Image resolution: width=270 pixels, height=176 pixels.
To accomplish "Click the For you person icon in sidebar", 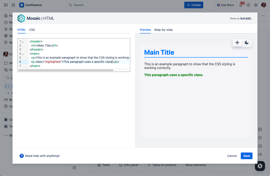I will (6, 16).
